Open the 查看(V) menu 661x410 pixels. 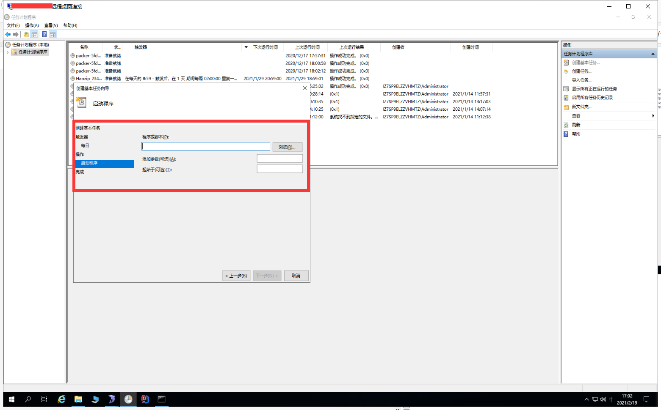51,25
